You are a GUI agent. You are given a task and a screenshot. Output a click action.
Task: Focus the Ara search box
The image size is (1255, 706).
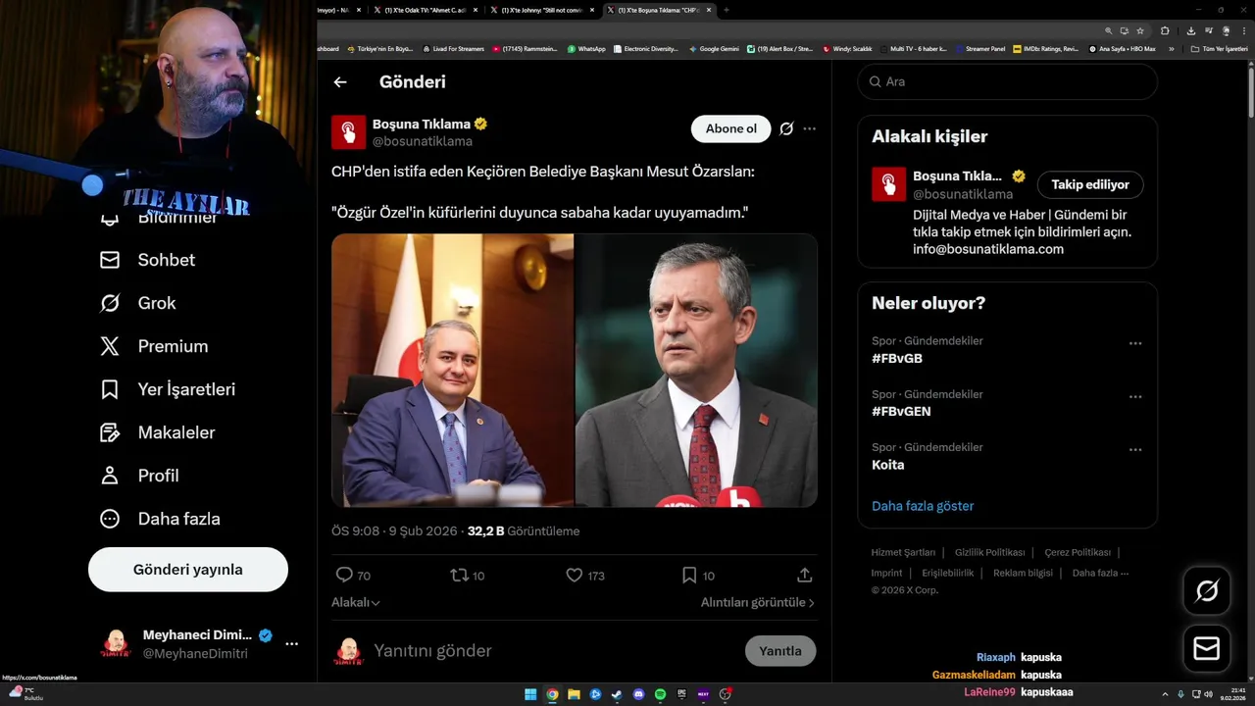[1008, 81]
